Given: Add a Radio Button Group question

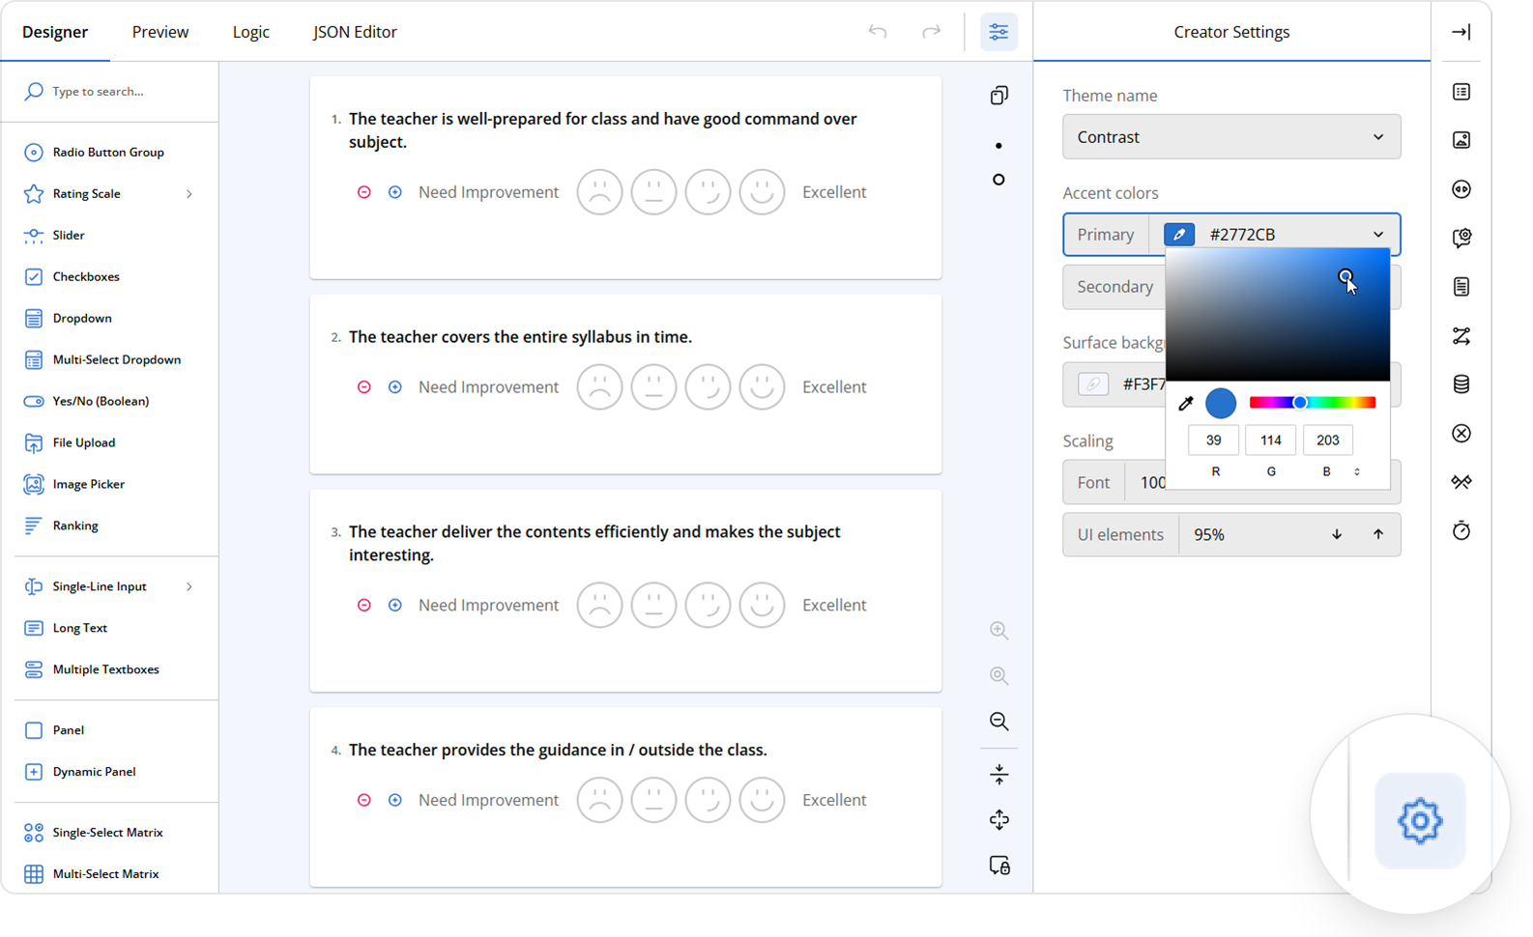Looking at the screenshot, I should 109,153.
